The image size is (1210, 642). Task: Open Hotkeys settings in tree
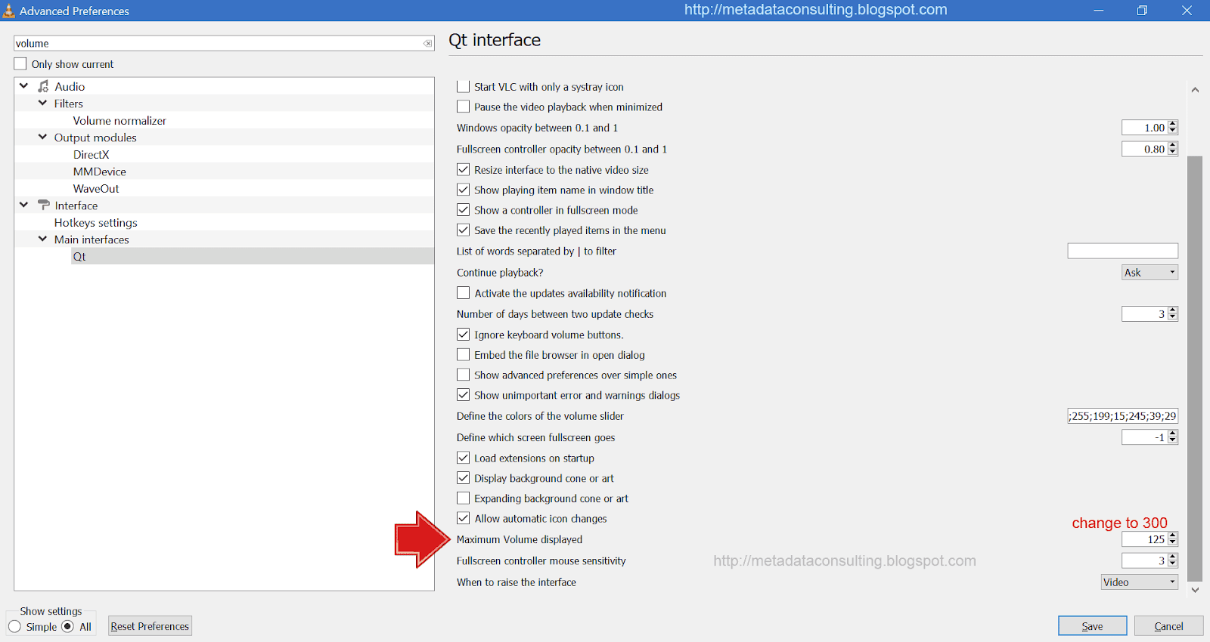pos(96,223)
